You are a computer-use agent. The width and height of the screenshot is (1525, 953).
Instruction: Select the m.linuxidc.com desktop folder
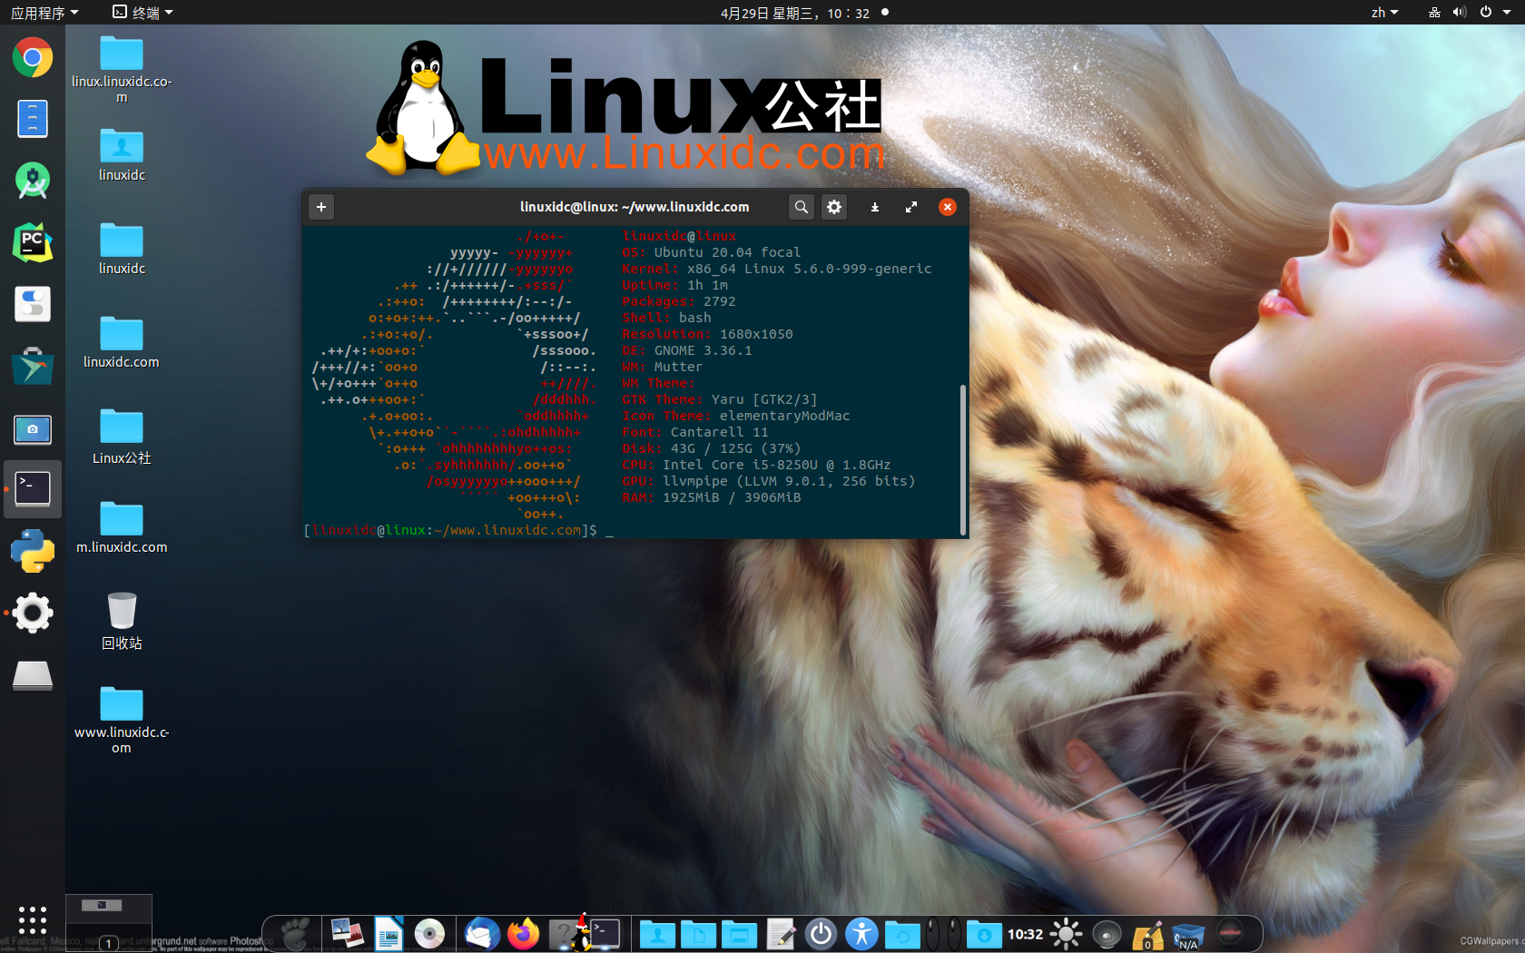point(122,527)
